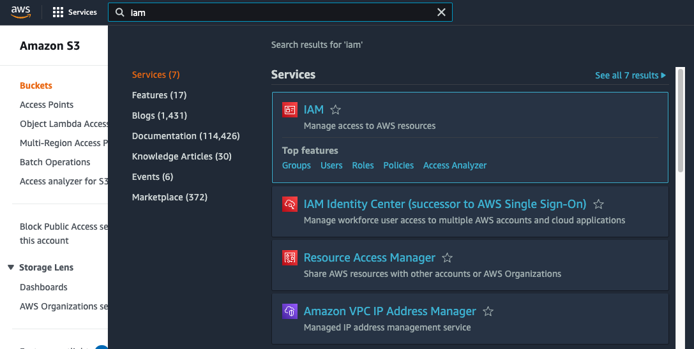Open Batch Operations in sidebar

tap(55, 162)
